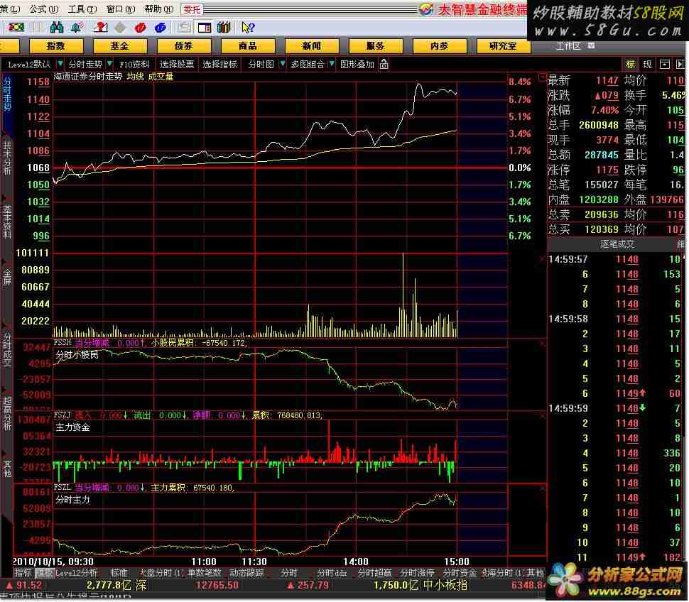
Task: Open the 窗口 menu
Action: pyautogui.click(x=121, y=9)
